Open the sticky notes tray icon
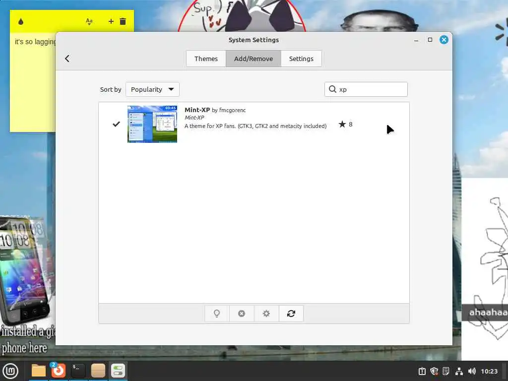The width and height of the screenshot is (508, 381). coord(446,371)
